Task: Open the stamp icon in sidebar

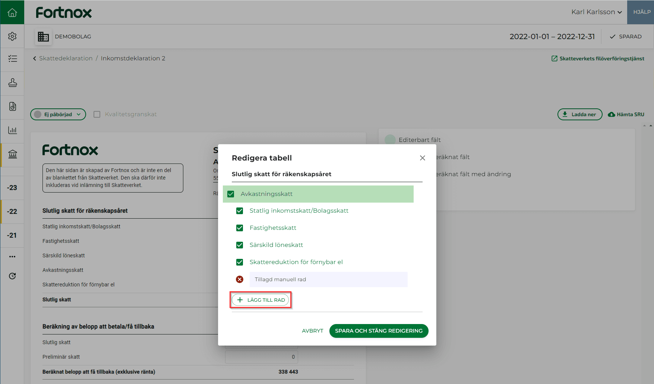Action: (12, 82)
